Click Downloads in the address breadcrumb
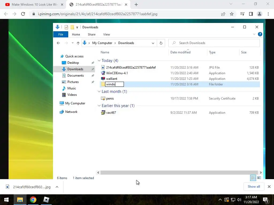 (126, 43)
